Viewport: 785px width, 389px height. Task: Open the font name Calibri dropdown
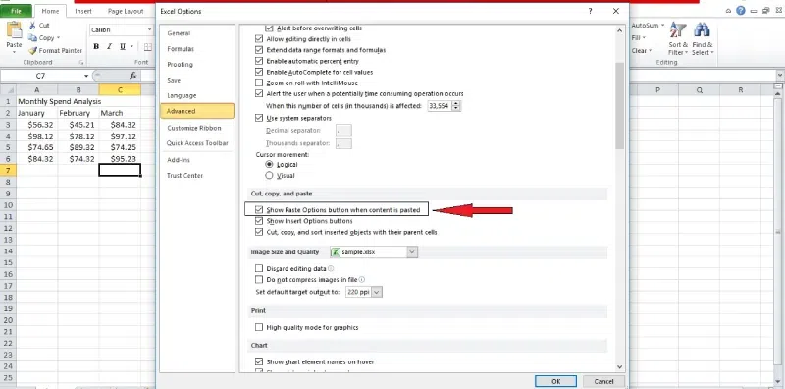[x=149, y=30]
